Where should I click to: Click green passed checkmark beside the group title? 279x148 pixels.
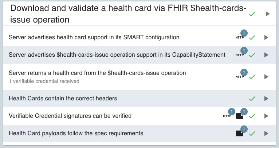(252, 14)
